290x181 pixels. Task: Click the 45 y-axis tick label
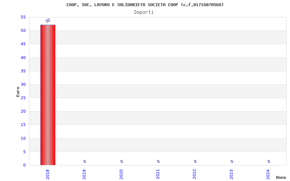23,44
